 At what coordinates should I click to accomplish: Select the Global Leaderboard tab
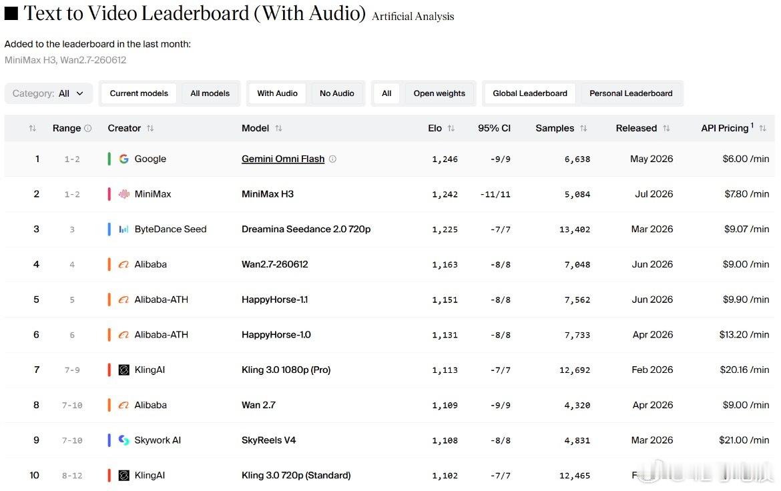point(529,93)
